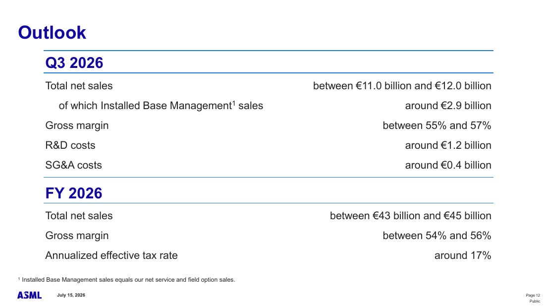545x307 pixels.
Task: Click the Q3 Gross margin label
Action: click(77, 125)
